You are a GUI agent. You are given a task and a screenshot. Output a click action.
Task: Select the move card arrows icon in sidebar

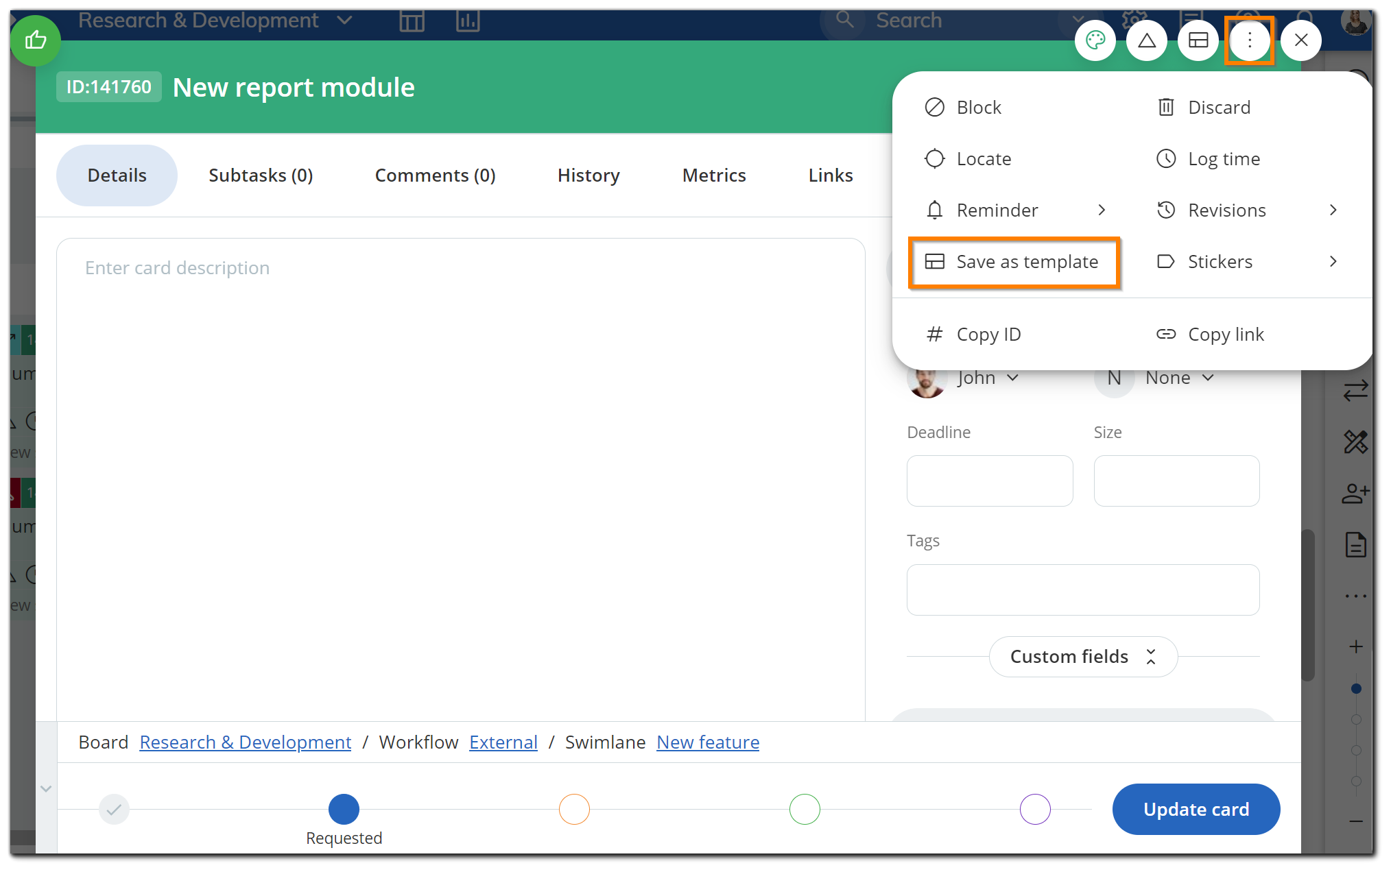[1355, 391]
